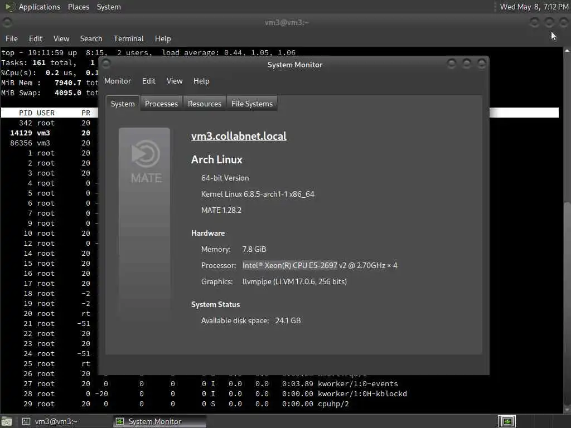Close the vm3@vm3 terminal window
This screenshot has height=428, width=571.
[x=564, y=22]
